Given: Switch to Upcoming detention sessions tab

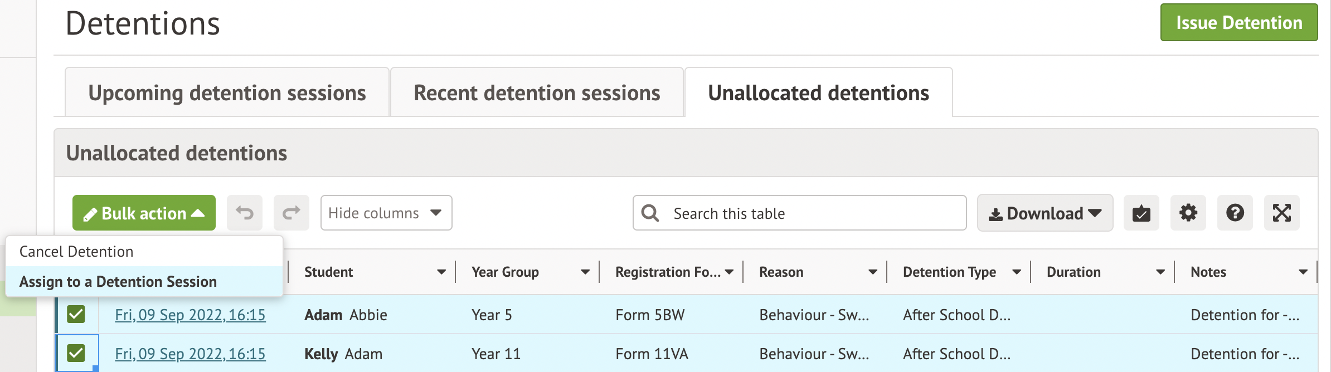Looking at the screenshot, I should 227,93.
